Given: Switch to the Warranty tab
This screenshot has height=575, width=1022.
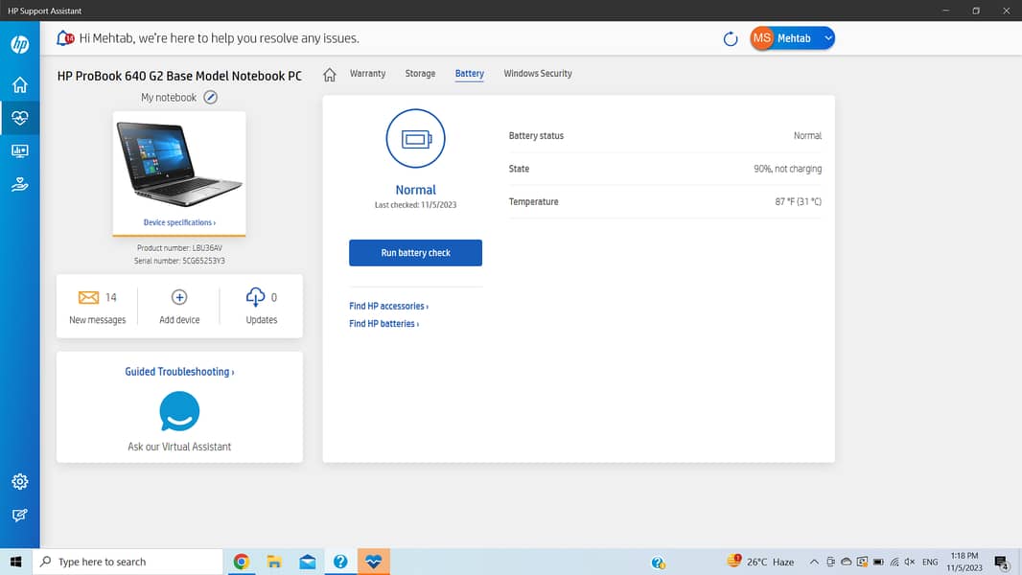Looking at the screenshot, I should tap(367, 74).
